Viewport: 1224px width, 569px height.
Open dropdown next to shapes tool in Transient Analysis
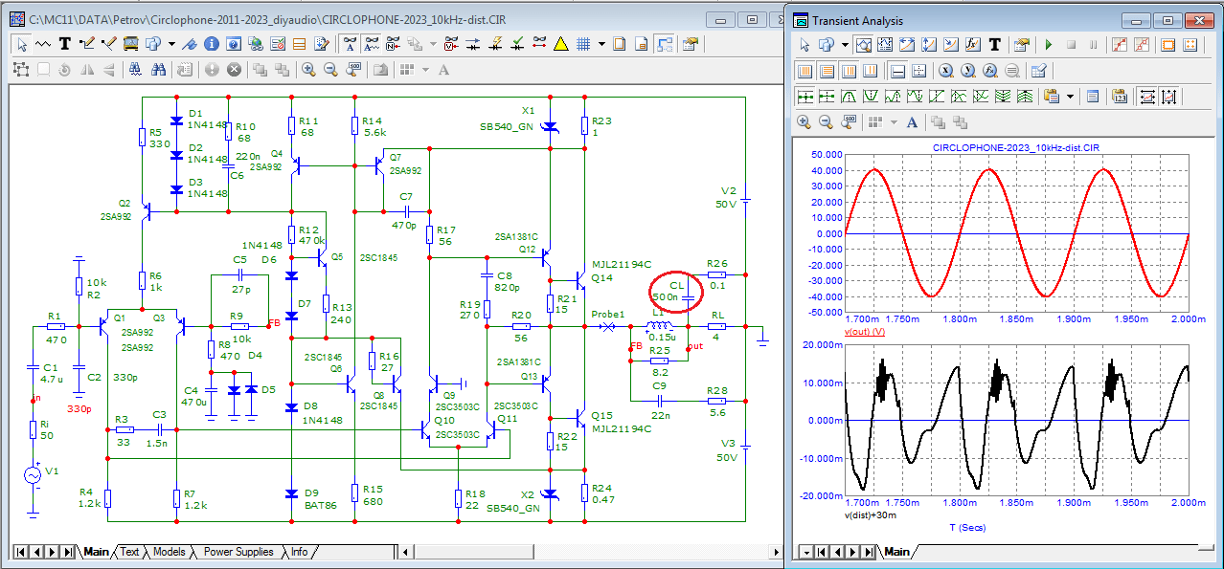pos(845,45)
